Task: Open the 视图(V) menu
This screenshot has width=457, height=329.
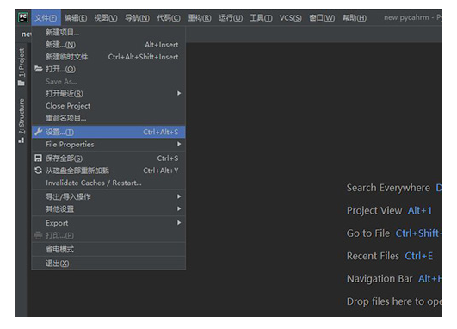Action: click(106, 18)
